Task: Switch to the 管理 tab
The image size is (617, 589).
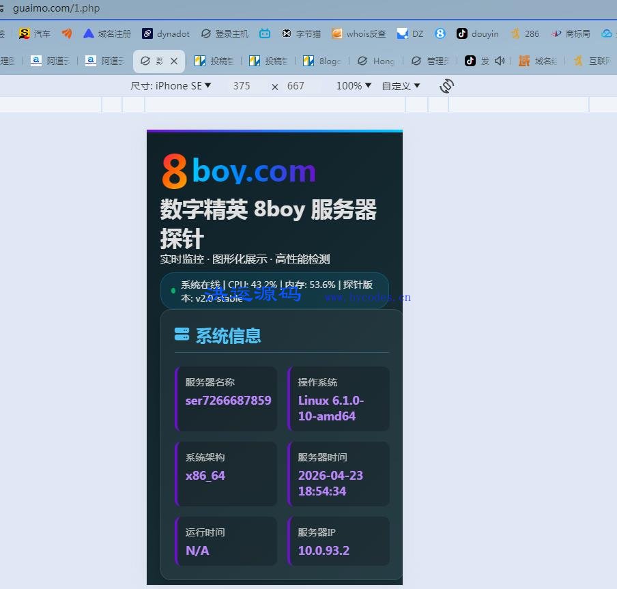Action: tap(430, 61)
